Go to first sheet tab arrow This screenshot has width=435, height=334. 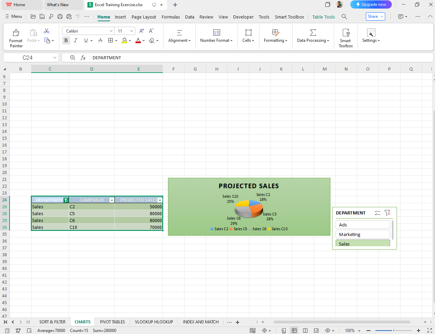pos(5,322)
